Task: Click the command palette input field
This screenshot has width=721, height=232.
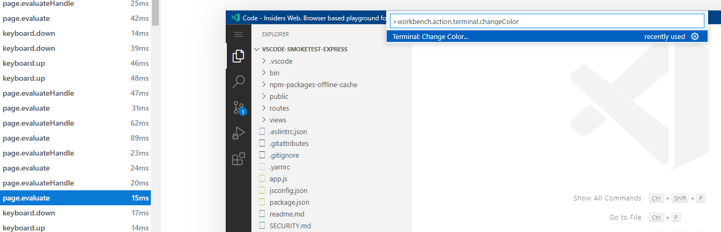Action: click(x=547, y=21)
